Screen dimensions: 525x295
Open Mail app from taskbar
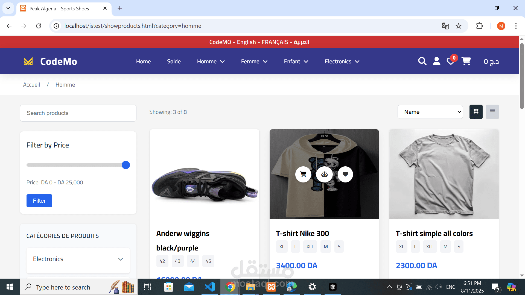(189, 287)
